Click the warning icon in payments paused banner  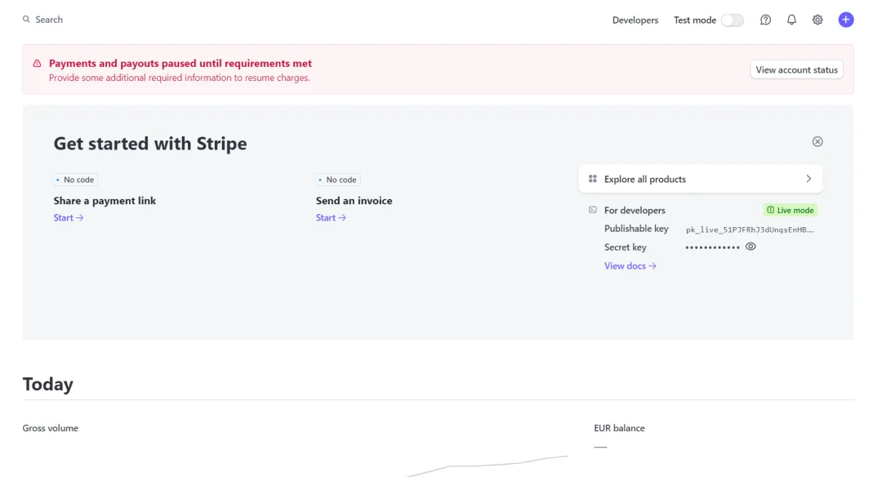pyautogui.click(x=37, y=64)
